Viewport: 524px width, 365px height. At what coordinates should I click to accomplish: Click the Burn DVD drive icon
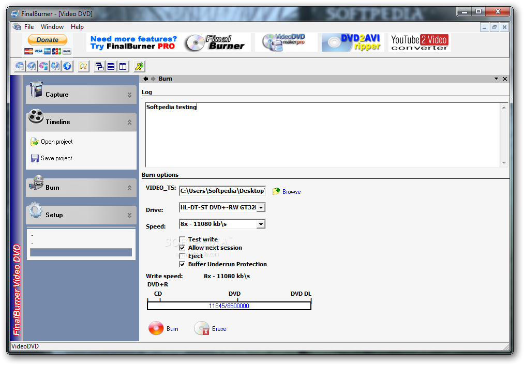36,182
